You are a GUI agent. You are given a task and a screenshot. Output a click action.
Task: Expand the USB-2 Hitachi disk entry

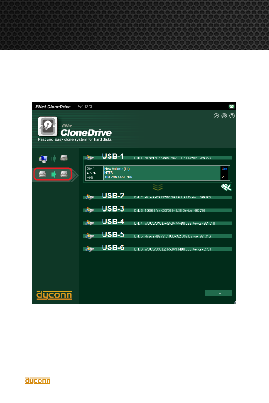pyautogui.click(x=158, y=197)
